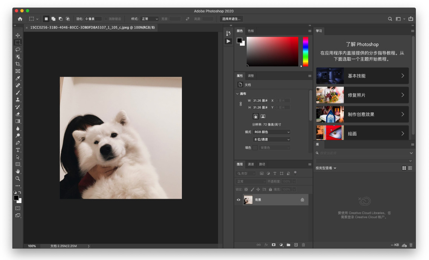Switch to the 色板 tab
Screen dimensions: 429x260
click(251, 31)
